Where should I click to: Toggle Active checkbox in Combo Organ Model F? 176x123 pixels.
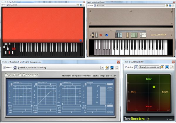pos(89,6)
